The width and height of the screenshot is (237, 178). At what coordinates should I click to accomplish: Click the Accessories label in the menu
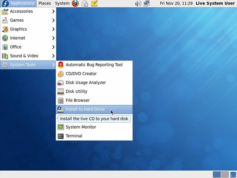click(x=21, y=11)
